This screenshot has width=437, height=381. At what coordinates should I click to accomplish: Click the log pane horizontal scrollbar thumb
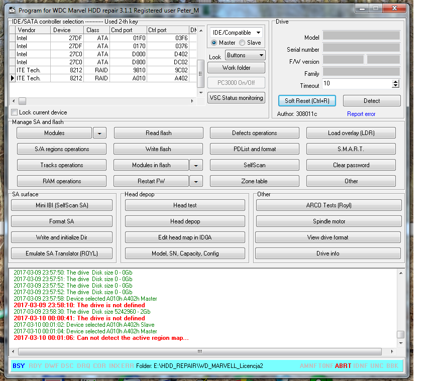[x=199, y=351]
